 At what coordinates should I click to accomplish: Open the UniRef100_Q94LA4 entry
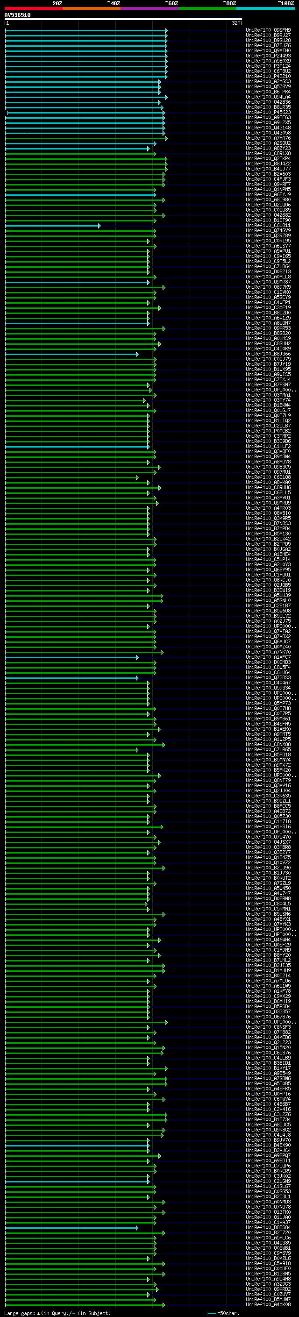point(268,97)
